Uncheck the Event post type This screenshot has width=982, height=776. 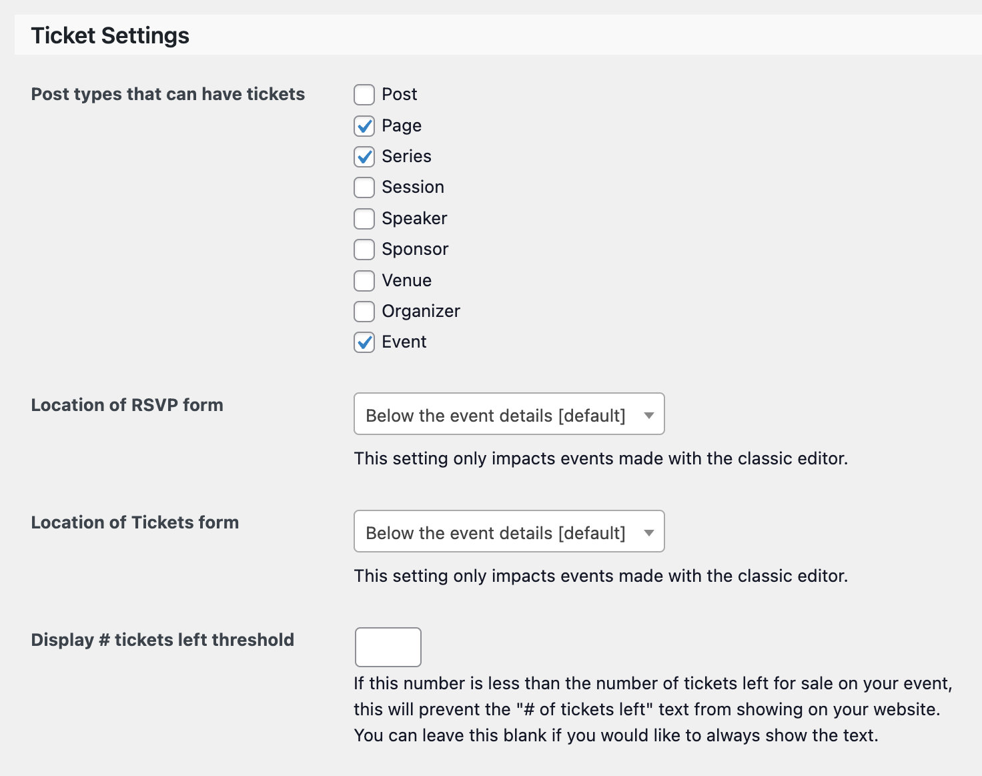(364, 342)
